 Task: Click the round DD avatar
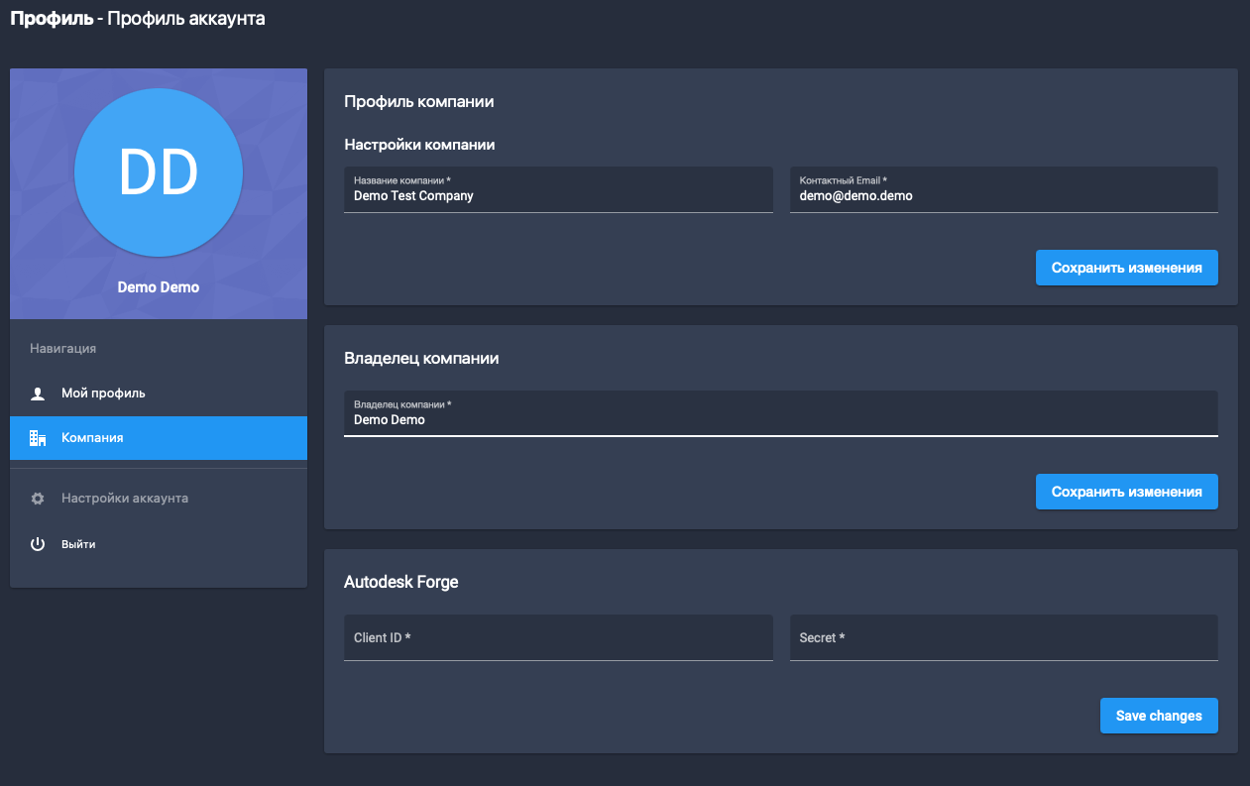click(159, 172)
